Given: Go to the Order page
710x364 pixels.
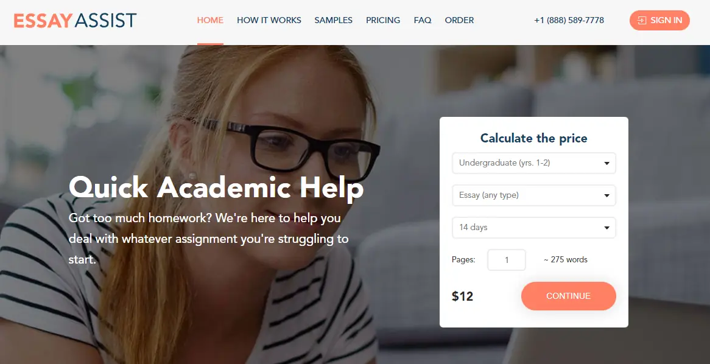Looking at the screenshot, I should pyautogui.click(x=459, y=20).
